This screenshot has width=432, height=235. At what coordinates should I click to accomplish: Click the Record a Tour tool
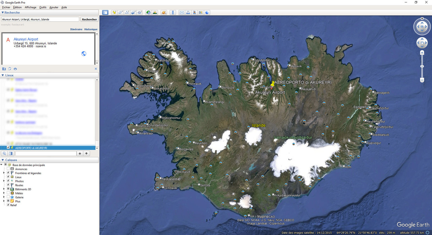click(140, 12)
